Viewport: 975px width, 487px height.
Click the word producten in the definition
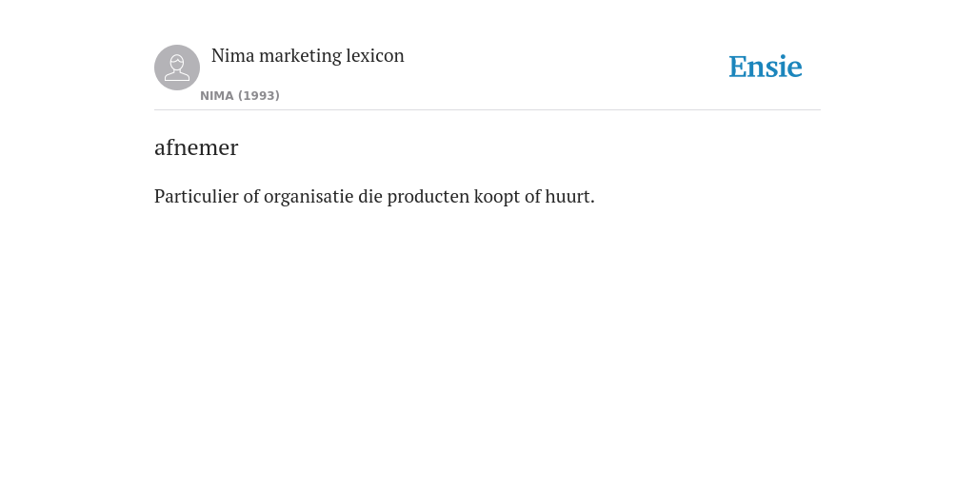[x=428, y=197]
